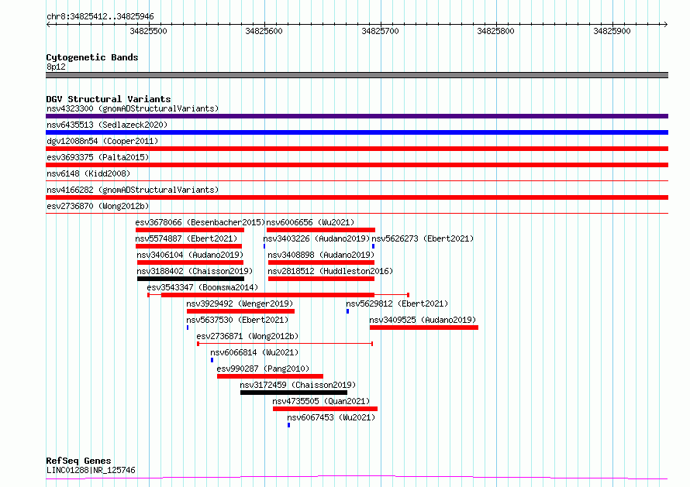Click nsv3929492 Wenger2019 red bar
Image resolution: width=690 pixels, height=487 pixels.
coord(240,311)
